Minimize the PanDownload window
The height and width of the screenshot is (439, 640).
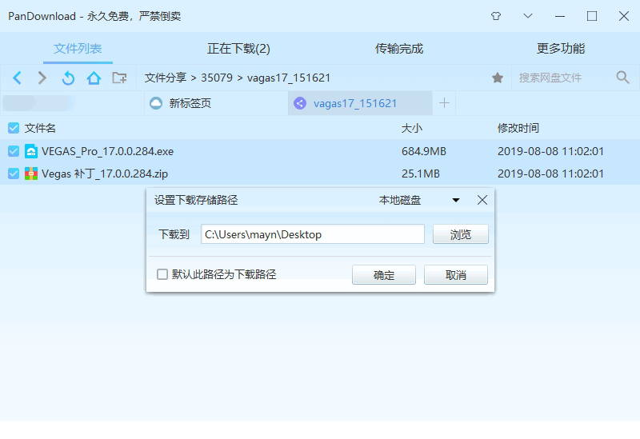[560, 16]
